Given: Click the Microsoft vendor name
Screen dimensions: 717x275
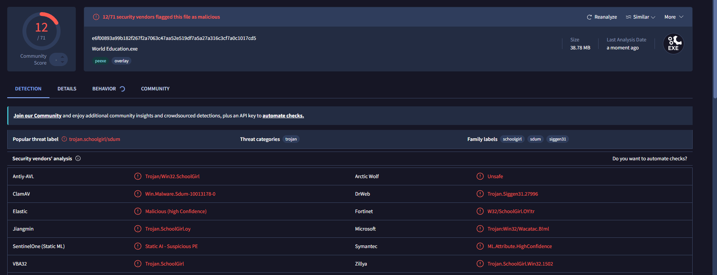Looking at the screenshot, I should point(365,229).
